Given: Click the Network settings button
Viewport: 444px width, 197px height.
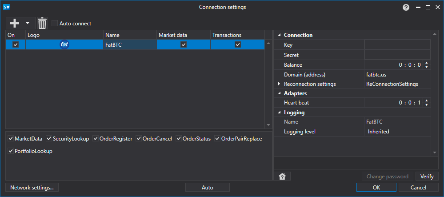Looking at the screenshot, I should [x=32, y=187].
